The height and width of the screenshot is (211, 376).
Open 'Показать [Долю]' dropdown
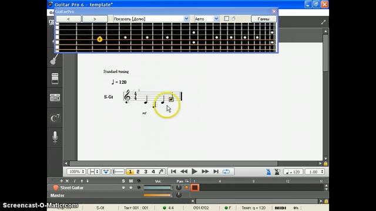(151, 19)
